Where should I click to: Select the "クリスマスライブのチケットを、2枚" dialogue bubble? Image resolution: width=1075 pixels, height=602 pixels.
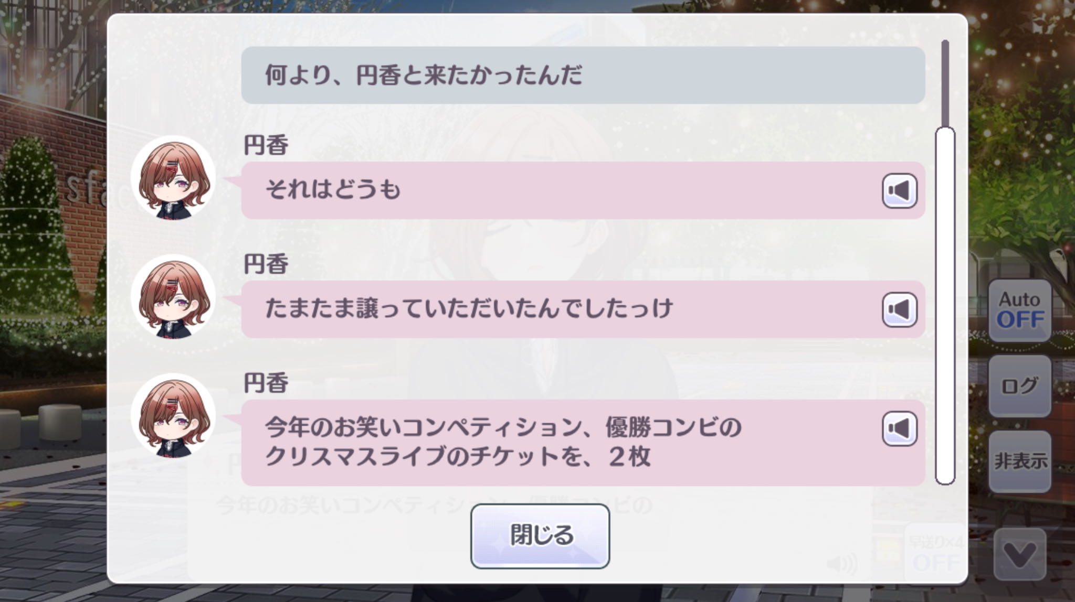click(x=556, y=443)
